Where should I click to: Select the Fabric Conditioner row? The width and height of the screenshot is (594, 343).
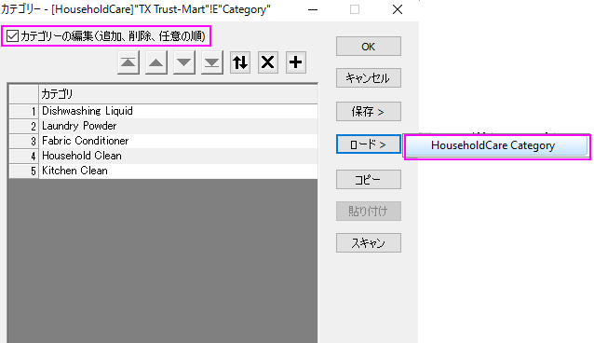(x=178, y=141)
